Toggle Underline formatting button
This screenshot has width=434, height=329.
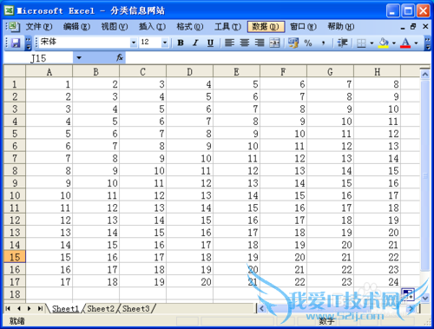tap(210, 43)
